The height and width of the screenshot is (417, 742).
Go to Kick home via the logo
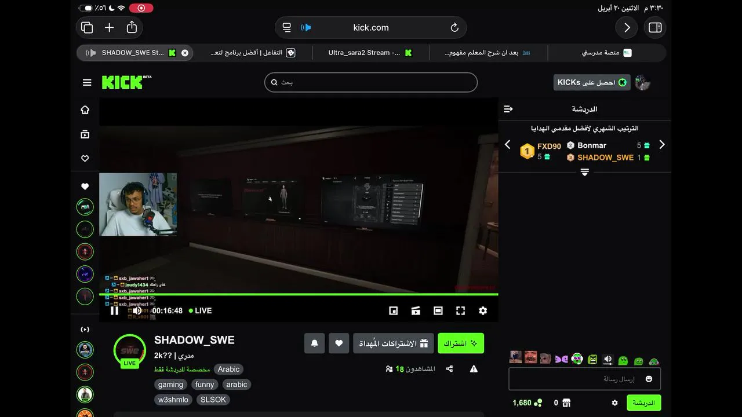126,82
